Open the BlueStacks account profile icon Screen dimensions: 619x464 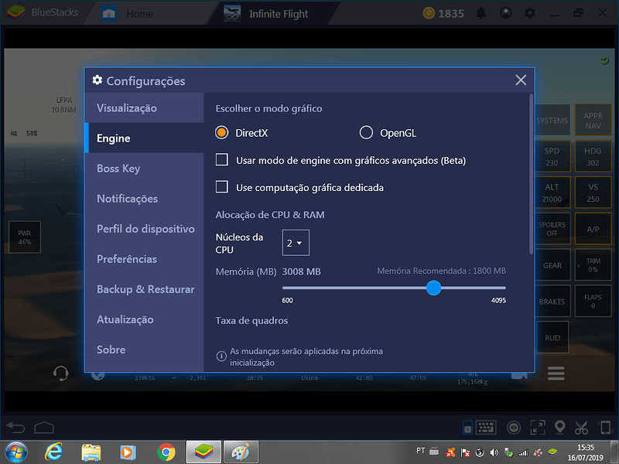click(506, 13)
